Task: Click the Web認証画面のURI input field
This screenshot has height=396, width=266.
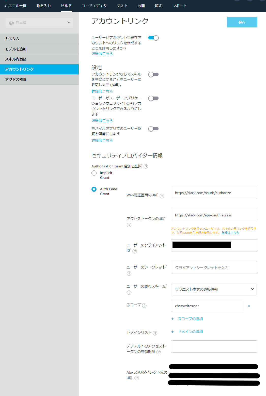Action: pos(214,193)
